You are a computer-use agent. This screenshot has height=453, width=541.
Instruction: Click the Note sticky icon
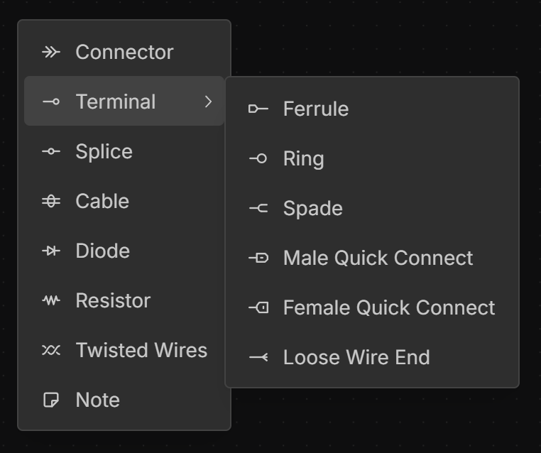click(51, 400)
